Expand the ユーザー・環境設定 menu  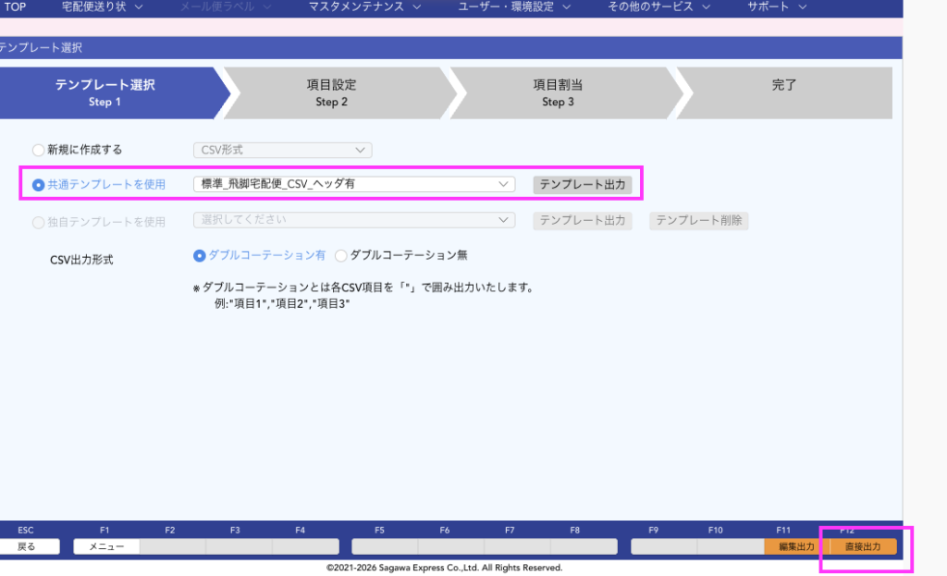tap(514, 6)
